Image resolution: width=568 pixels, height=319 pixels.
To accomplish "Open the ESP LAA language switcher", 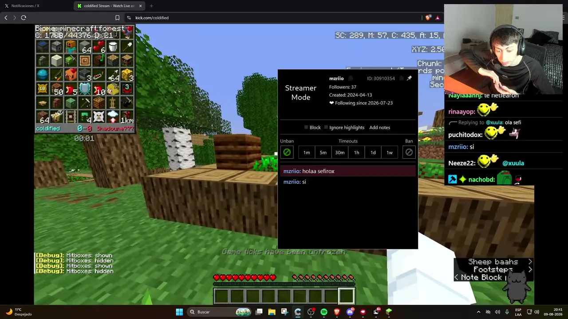I will pos(518,312).
